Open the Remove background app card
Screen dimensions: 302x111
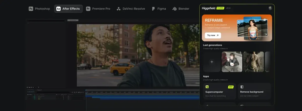254,91
